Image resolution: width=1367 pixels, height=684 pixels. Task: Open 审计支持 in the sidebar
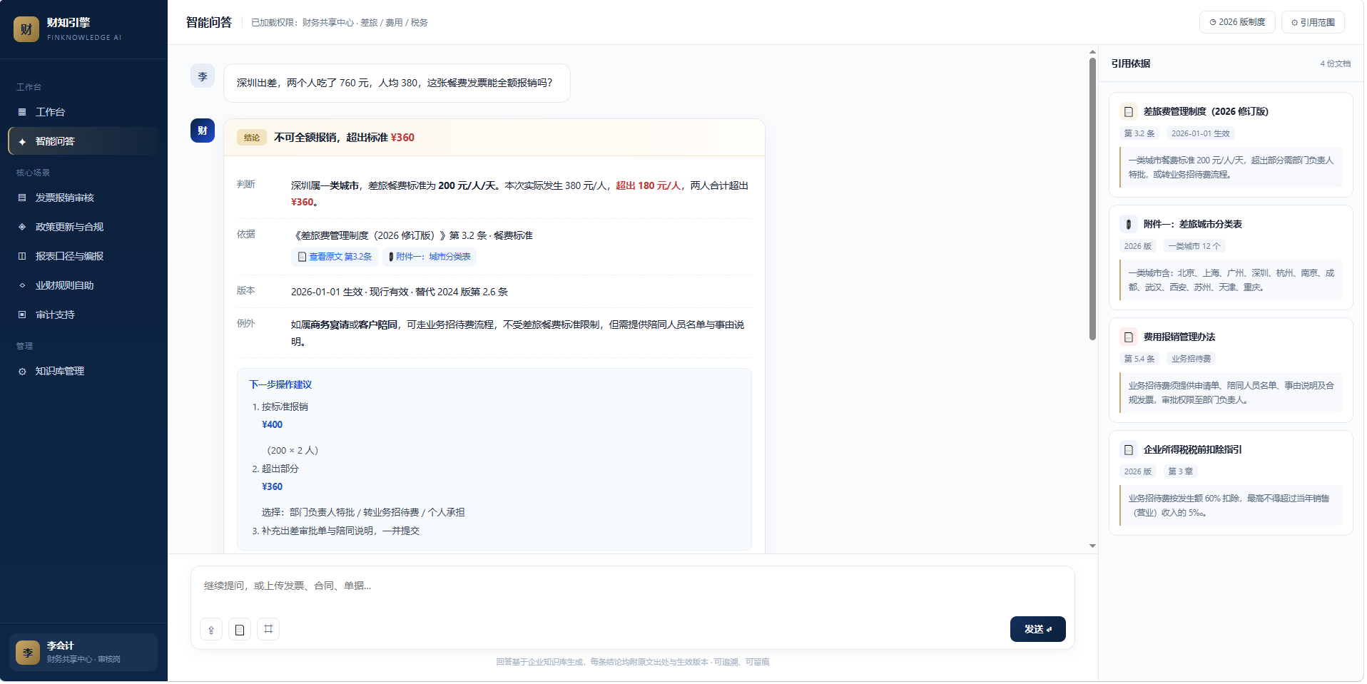coord(83,315)
